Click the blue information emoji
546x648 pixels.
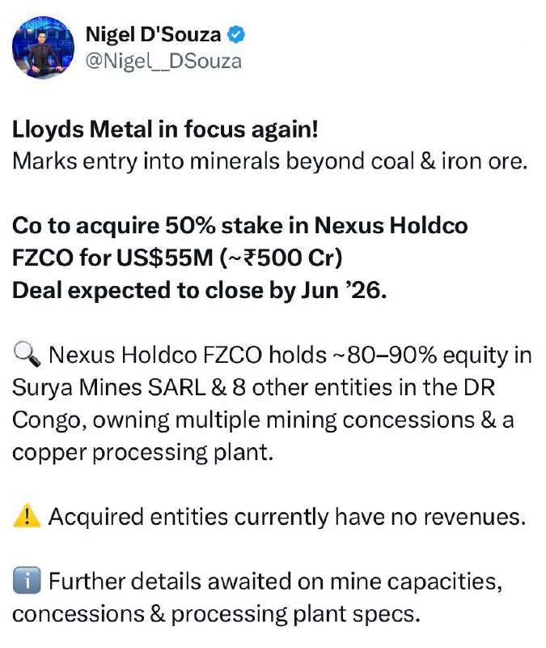(x=27, y=582)
